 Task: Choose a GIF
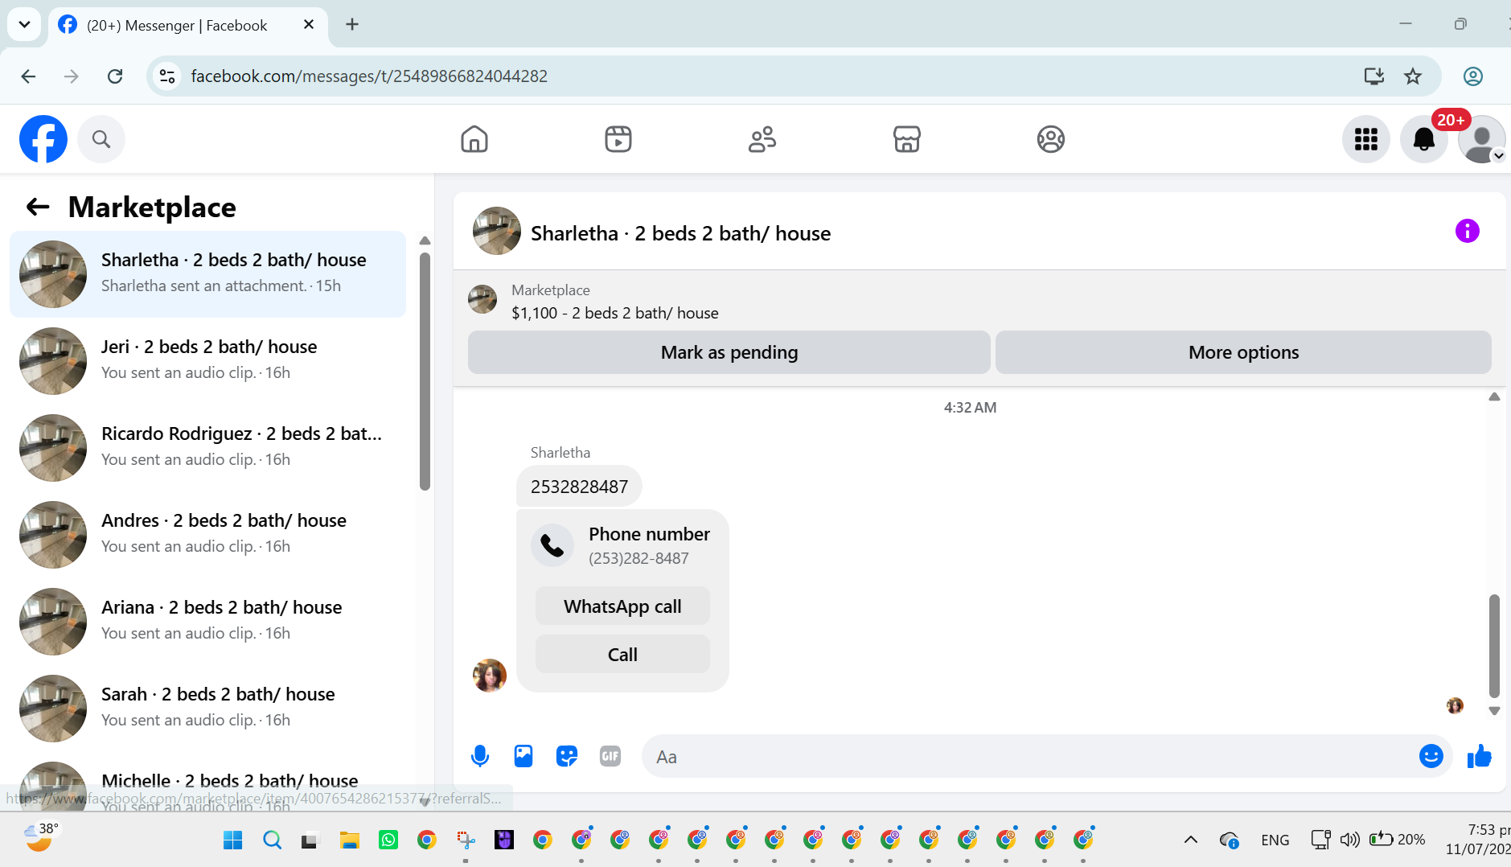pyautogui.click(x=610, y=756)
